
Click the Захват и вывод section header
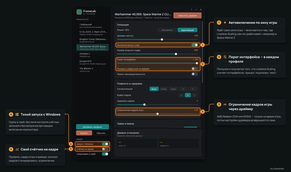point(125,123)
